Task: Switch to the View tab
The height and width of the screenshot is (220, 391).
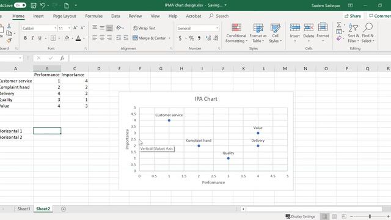Action: [x=155, y=16]
